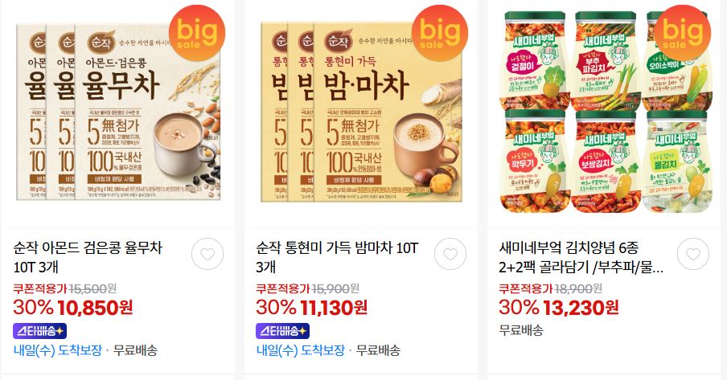Click big sale badge on 밤마차 image

click(440, 34)
